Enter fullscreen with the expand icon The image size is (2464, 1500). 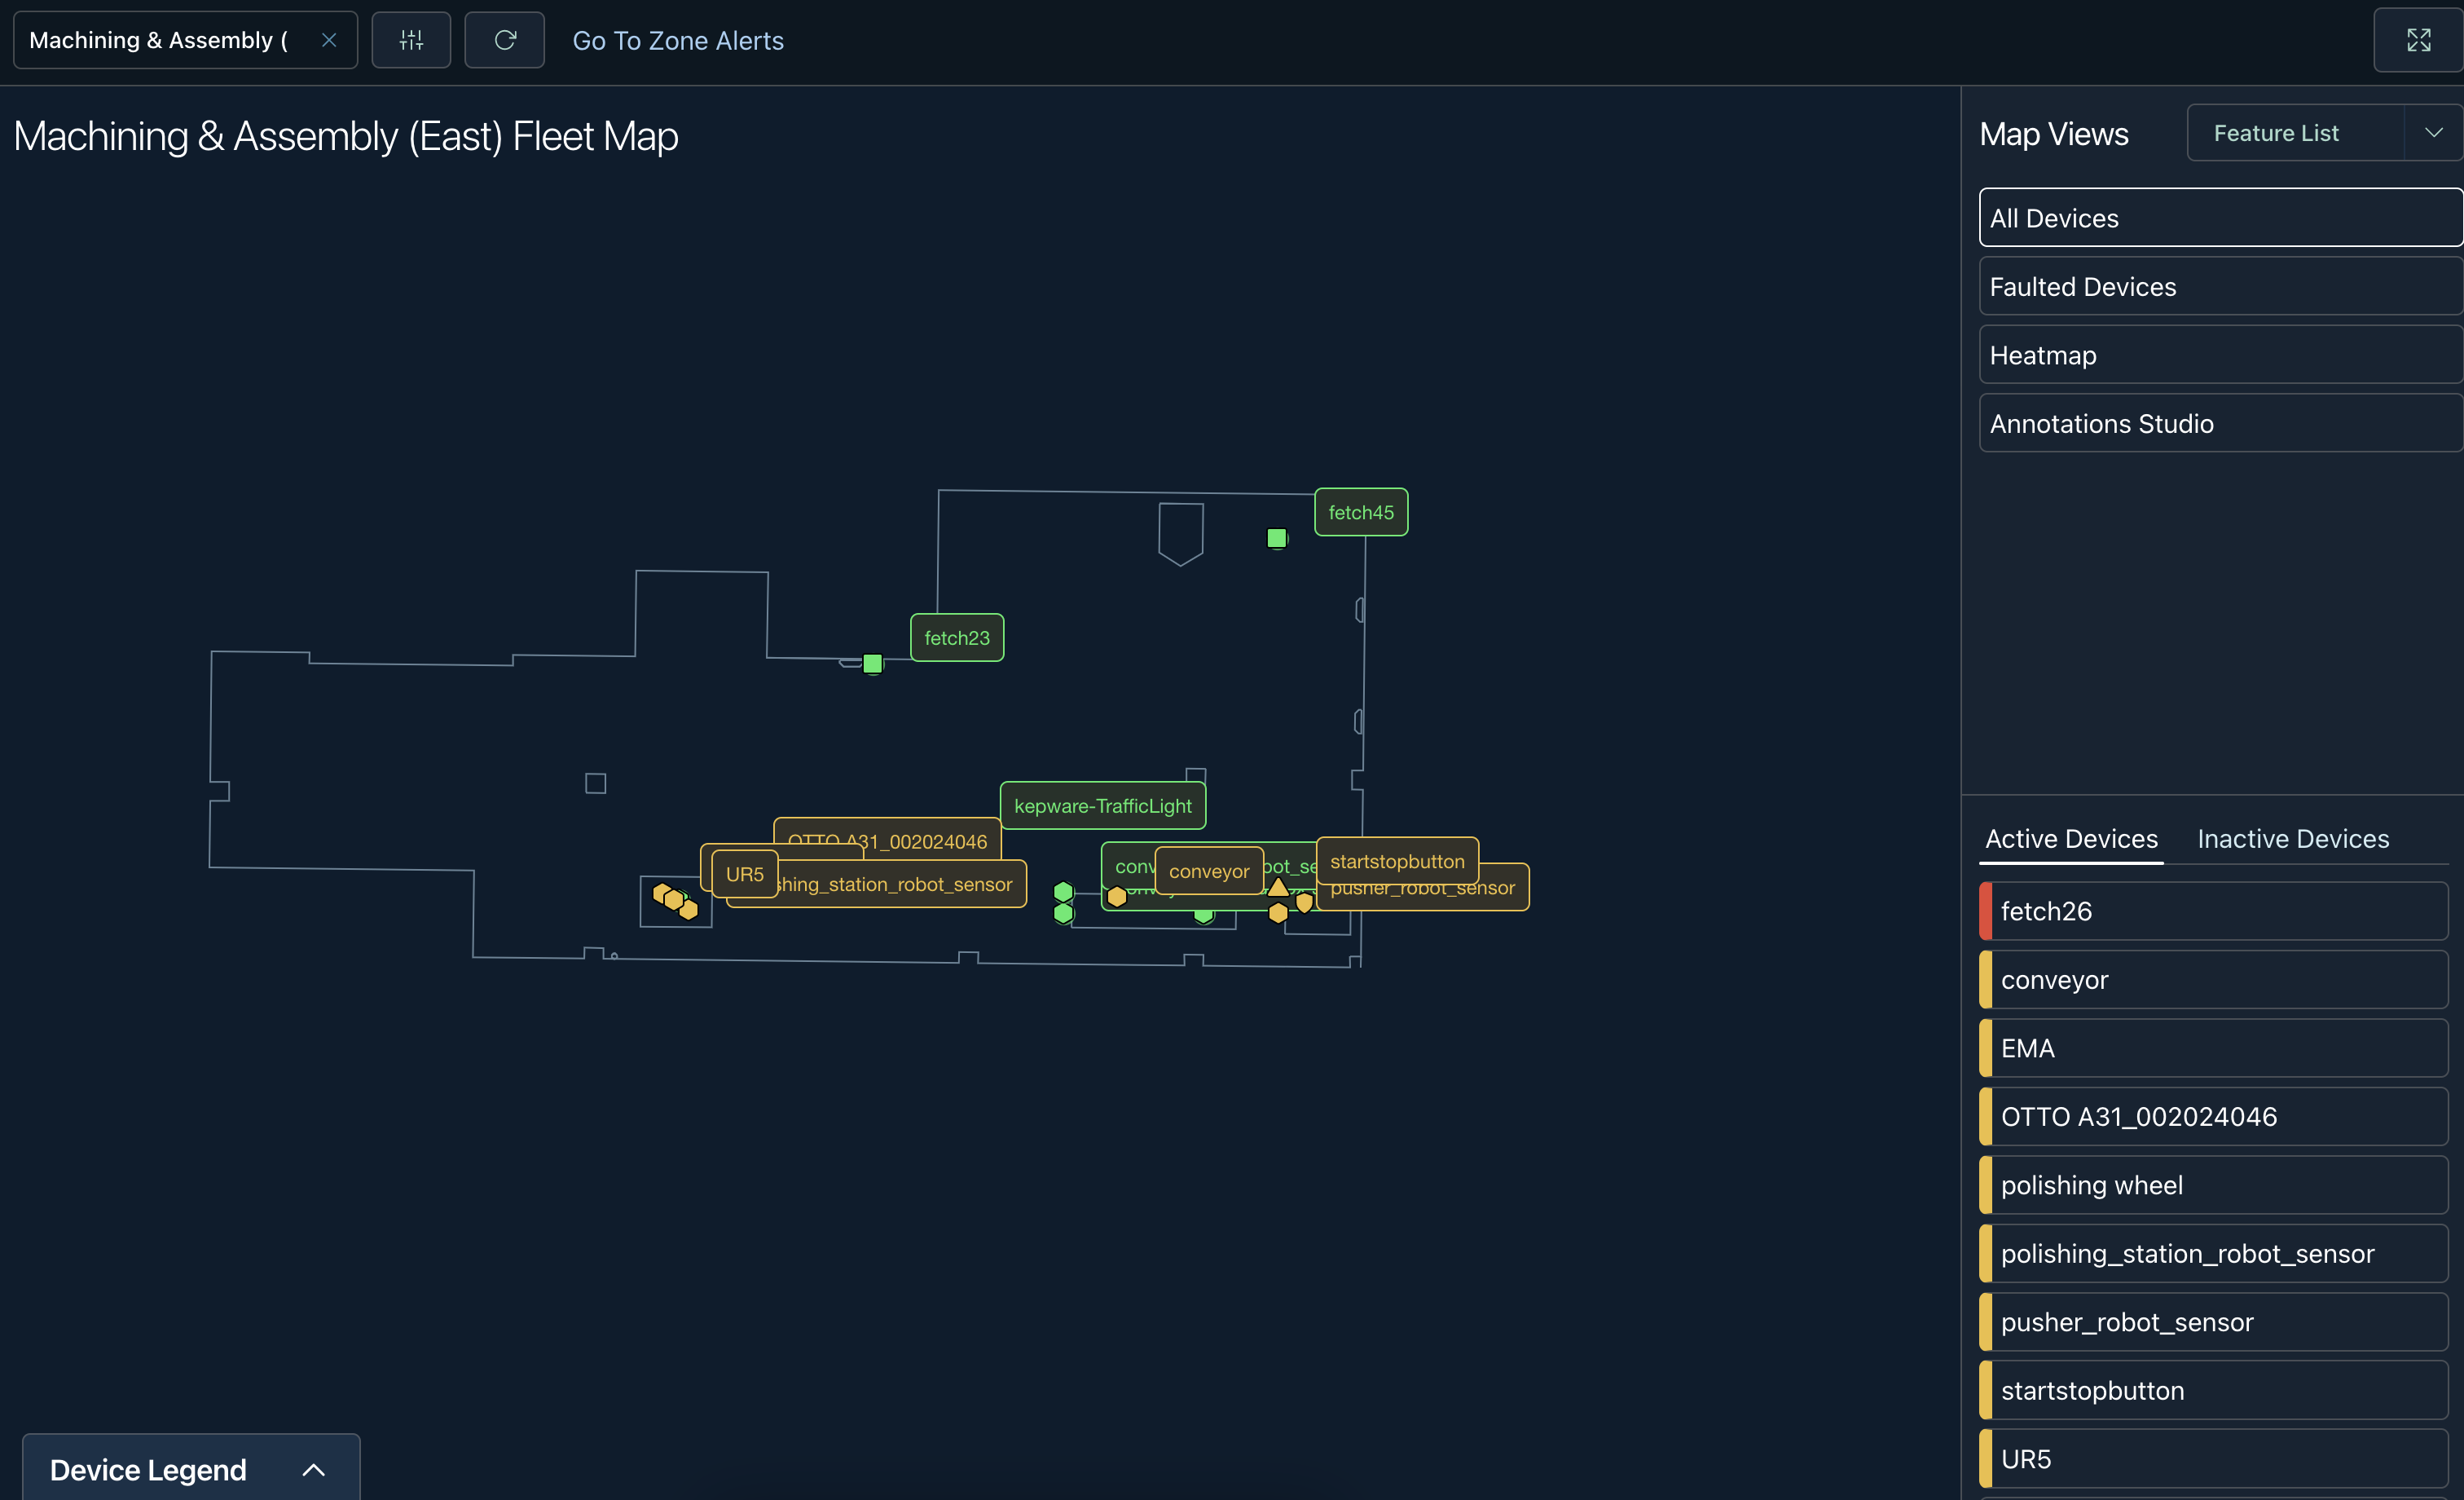pyautogui.click(x=2418, y=40)
